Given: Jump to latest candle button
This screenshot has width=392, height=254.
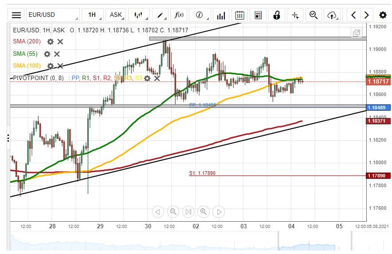Looking at the screenshot, I should coord(188,212).
